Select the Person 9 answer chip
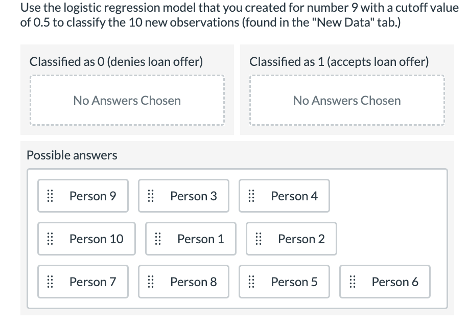The image size is (468, 324). click(83, 196)
